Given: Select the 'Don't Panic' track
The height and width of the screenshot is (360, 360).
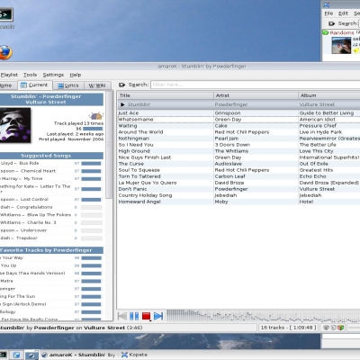Looking at the screenshot, I should click(x=238, y=189).
